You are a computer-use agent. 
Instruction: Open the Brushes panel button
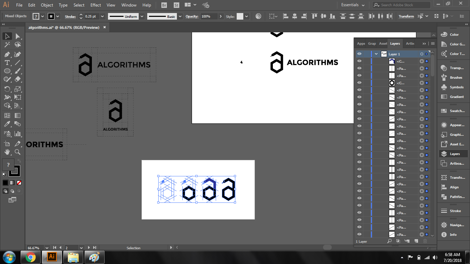pyautogui.click(x=453, y=78)
